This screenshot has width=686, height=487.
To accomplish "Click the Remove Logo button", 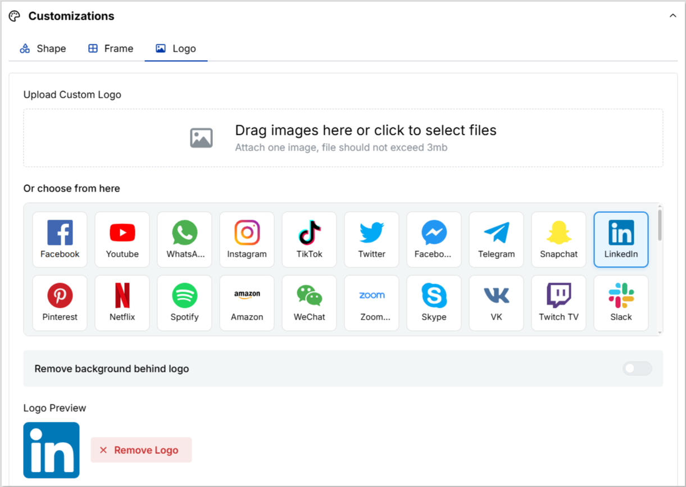I will pyautogui.click(x=141, y=450).
